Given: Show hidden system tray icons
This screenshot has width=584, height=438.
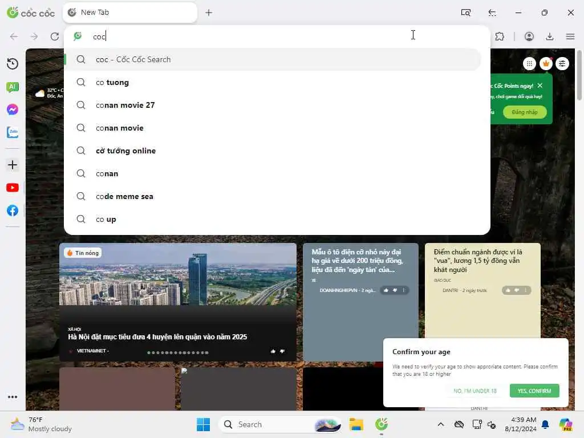Looking at the screenshot, I should pyautogui.click(x=441, y=424).
